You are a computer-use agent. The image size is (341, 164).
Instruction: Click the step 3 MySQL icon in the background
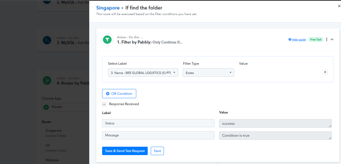click(46, 40)
